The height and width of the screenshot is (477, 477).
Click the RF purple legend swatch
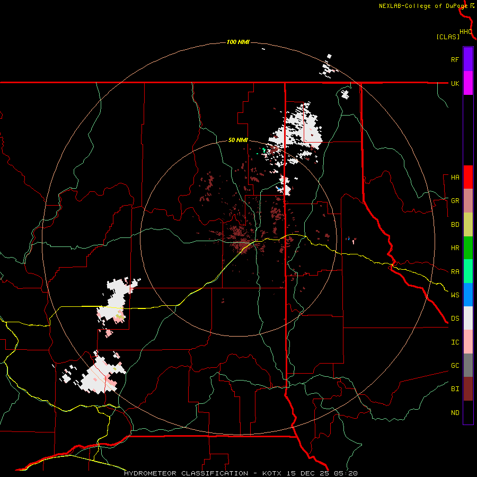pos(468,59)
